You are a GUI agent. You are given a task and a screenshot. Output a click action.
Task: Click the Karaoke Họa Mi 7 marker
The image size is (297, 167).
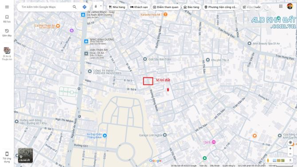(165, 14)
